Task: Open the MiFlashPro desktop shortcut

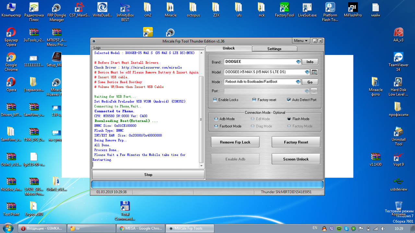Action: pos(353,10)
